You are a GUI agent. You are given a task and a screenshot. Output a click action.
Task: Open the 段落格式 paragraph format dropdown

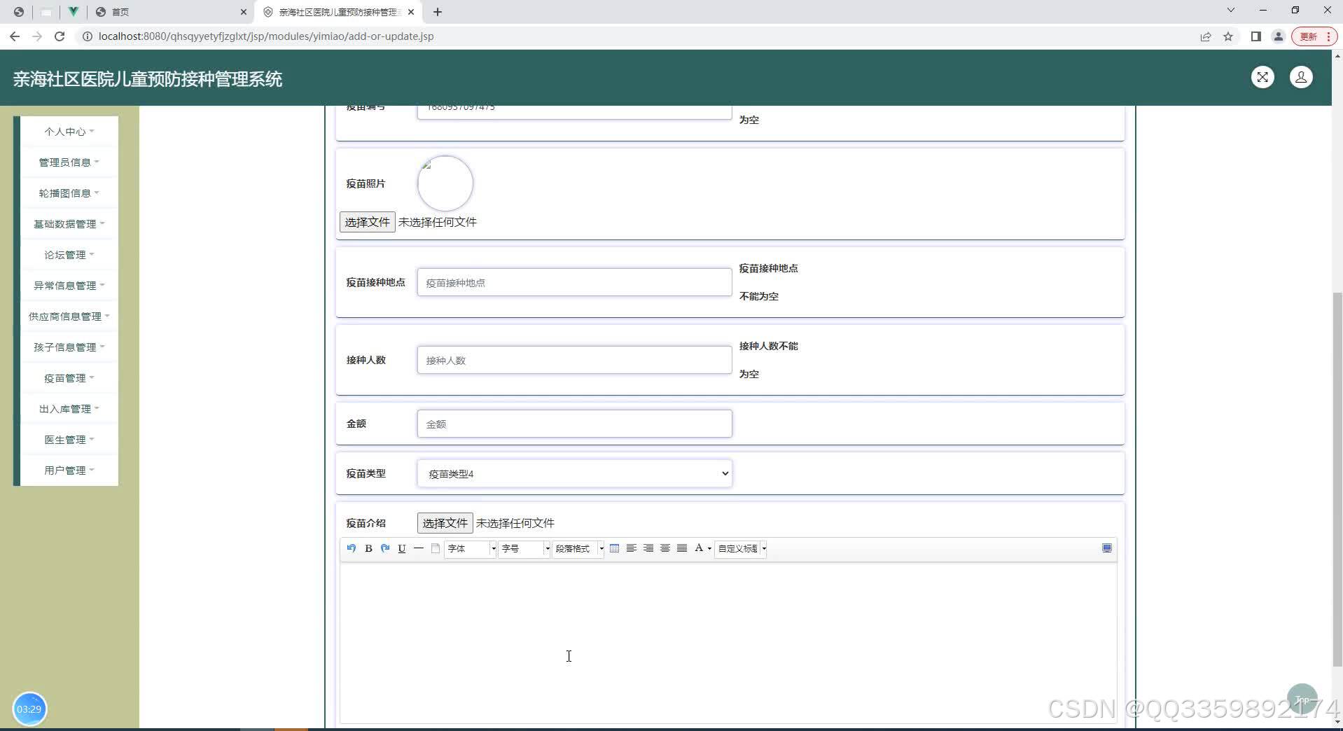coord(578,549)
